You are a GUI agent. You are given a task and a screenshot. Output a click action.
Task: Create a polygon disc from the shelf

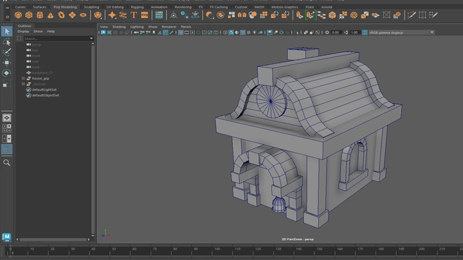tap(83, 15)
